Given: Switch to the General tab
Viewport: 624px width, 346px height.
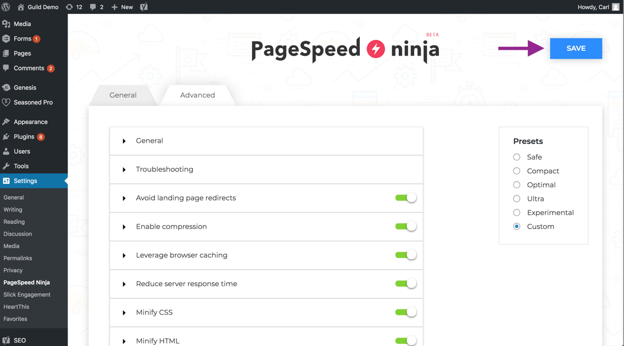Looking at the screenshot, I should click(x=123, y=95).
